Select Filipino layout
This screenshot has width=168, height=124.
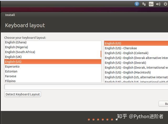click(53, 81)
